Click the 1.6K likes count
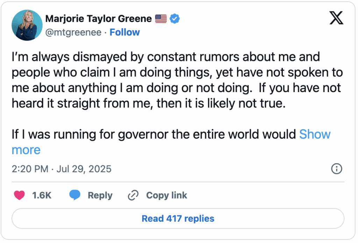This screenshot has width=358, height=243. pos(42,195)
